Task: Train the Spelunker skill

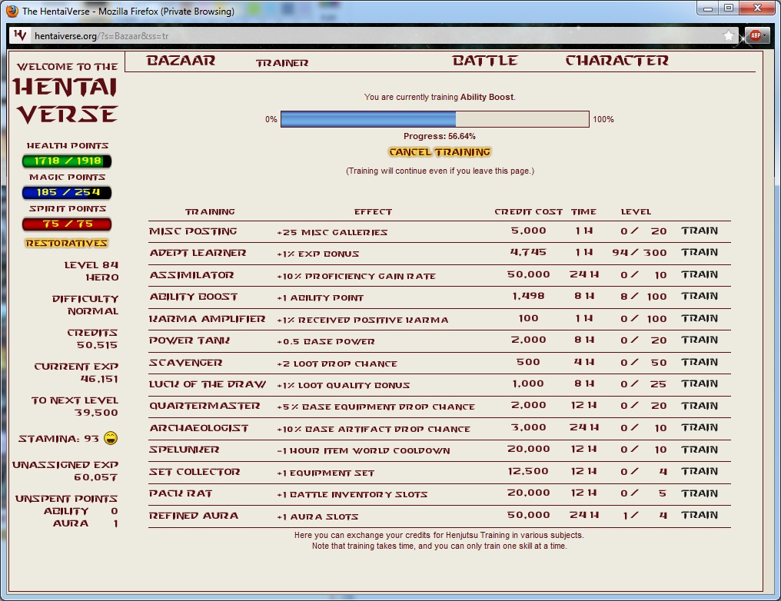Action: click(700, 450)
